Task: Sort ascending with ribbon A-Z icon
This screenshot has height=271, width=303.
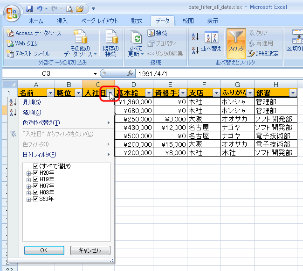Action: click(x=195, y=36)
